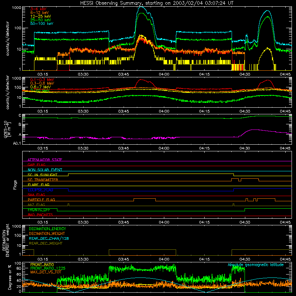Click the 1000 tick on the keV plot axis
Image resolution: width=296 pixels, height=296 pixels.
coord(17,8)
